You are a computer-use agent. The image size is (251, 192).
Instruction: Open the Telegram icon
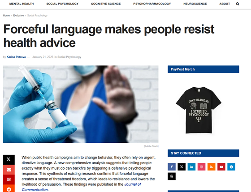231,167
